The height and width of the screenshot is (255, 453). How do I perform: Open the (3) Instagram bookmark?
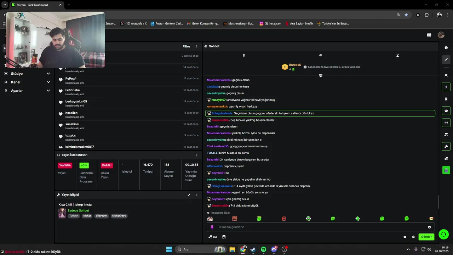pyautogui.click(x=270, y=24)
